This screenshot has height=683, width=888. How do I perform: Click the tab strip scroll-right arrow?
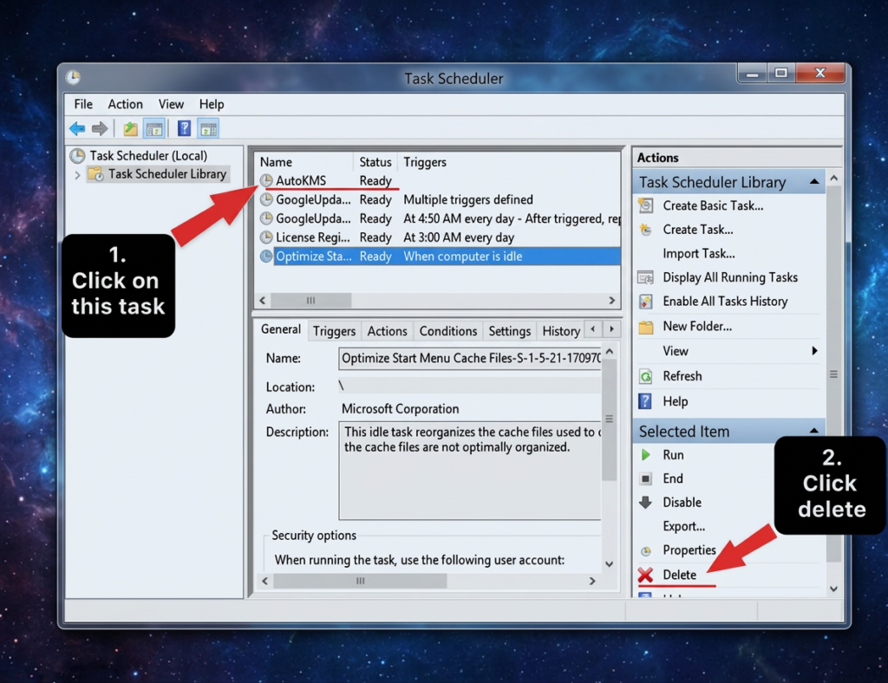click(611, 328)
